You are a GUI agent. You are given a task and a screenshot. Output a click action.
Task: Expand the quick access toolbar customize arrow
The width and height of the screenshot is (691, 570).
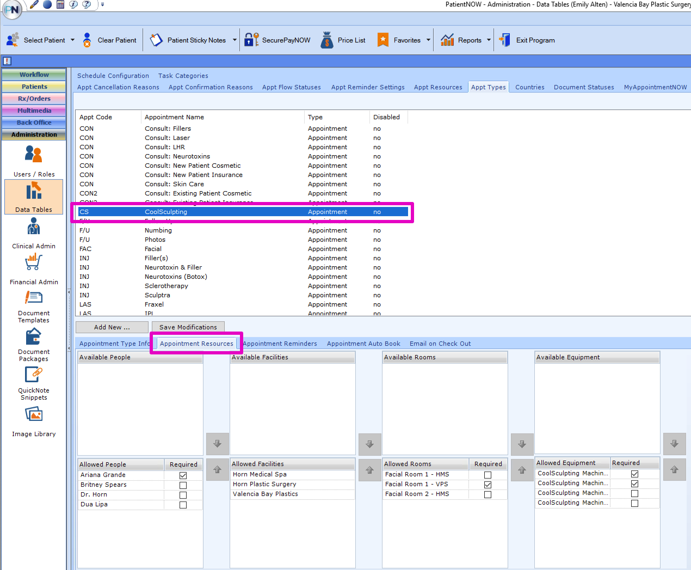(102, 4)
